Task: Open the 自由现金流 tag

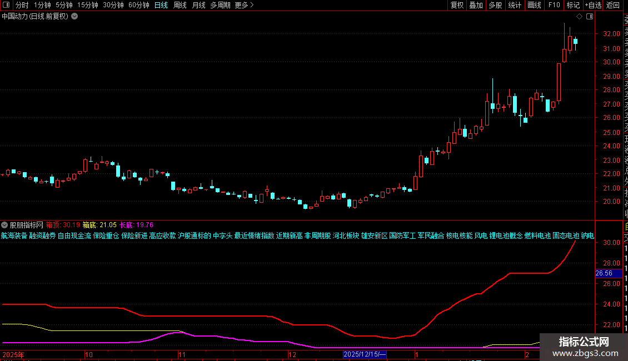Action: [x=74, y=235]
